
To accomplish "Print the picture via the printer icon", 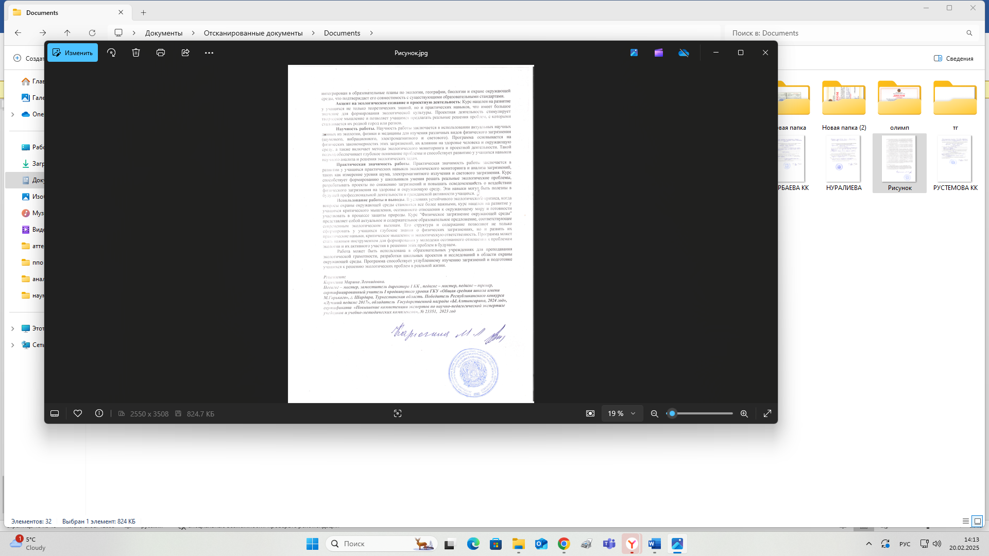I will click(161, 53).
